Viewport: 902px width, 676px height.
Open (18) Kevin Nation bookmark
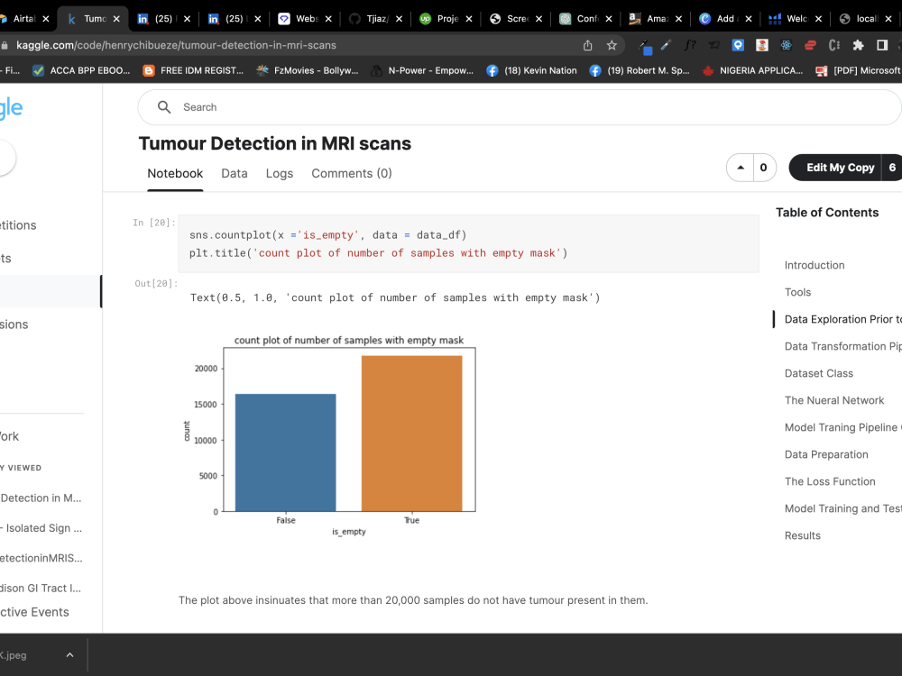(x=531, y=70)
